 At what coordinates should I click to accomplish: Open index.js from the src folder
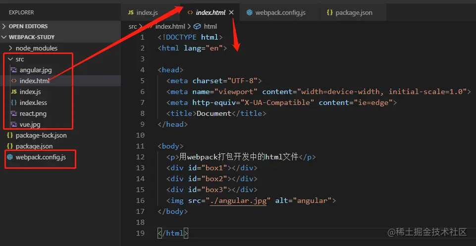[x=61, y=92]
